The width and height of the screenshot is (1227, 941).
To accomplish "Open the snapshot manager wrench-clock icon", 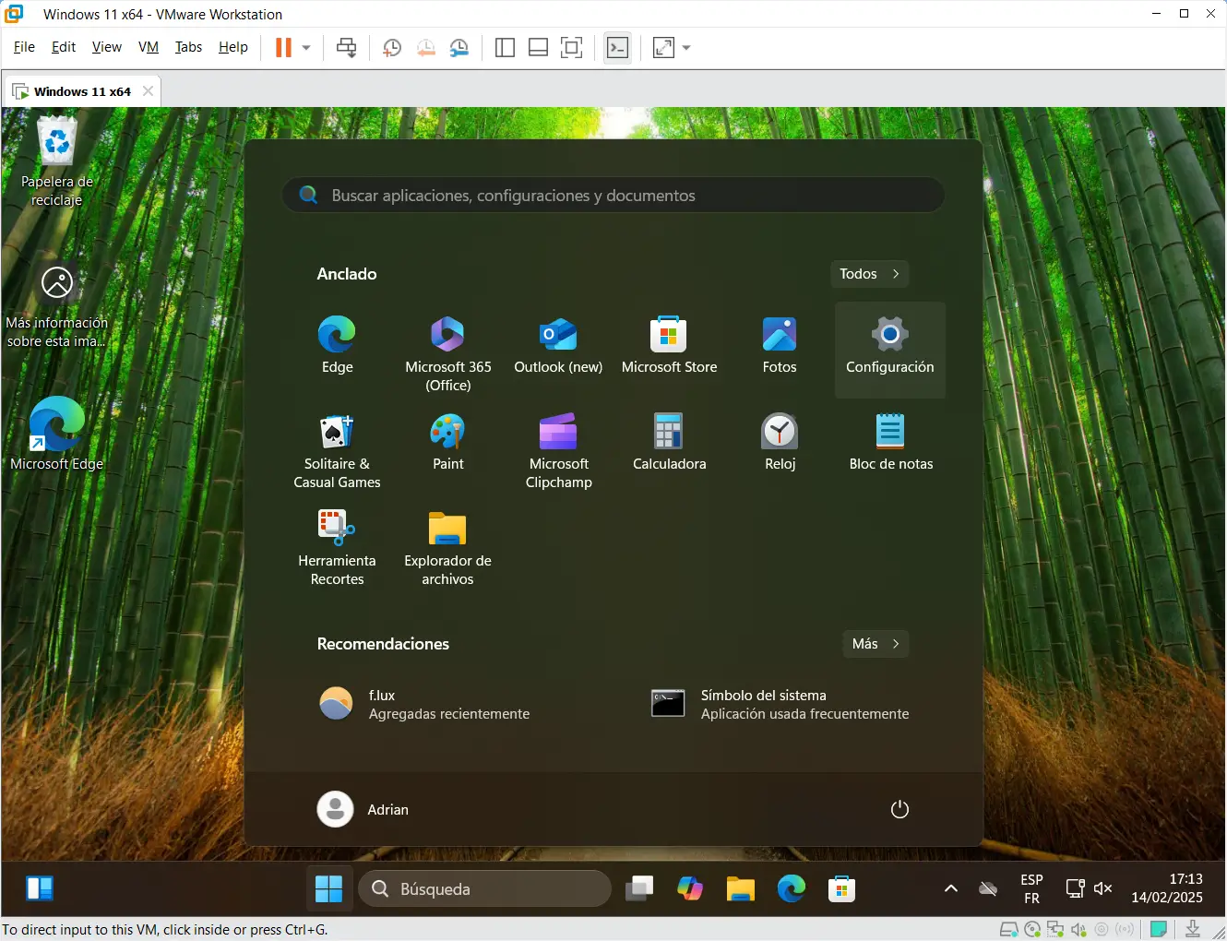I will click(x=459, y=48).
